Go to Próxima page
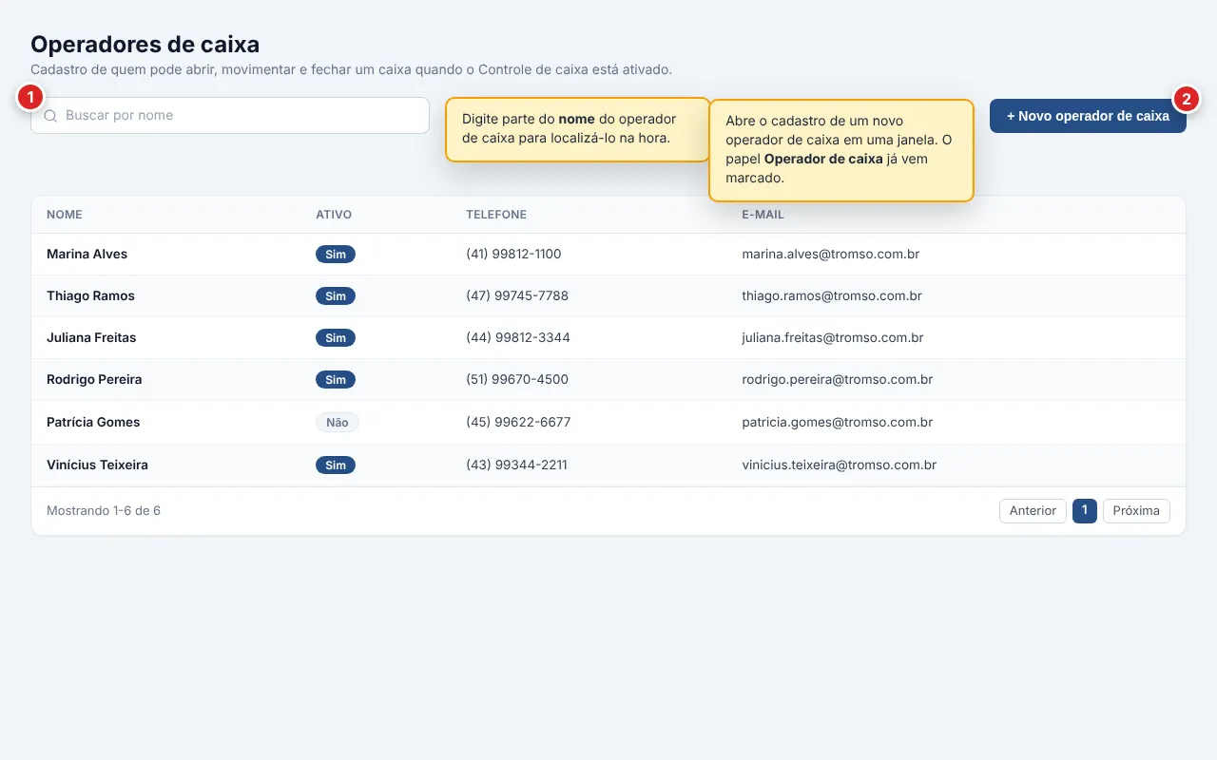1217x760 pixels. (1136, 511)
